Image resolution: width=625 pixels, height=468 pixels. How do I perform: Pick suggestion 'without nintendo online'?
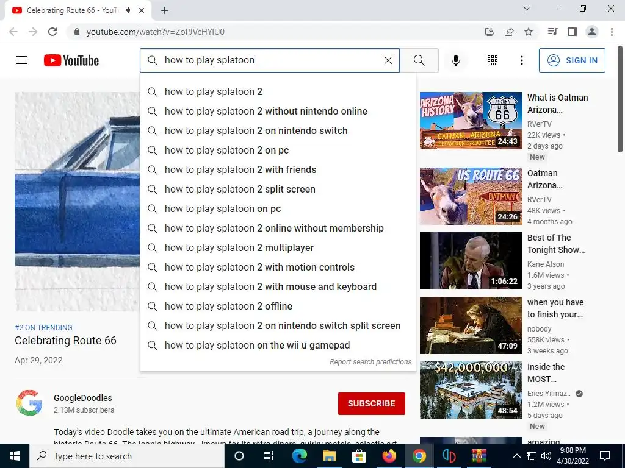click(278, 111)
